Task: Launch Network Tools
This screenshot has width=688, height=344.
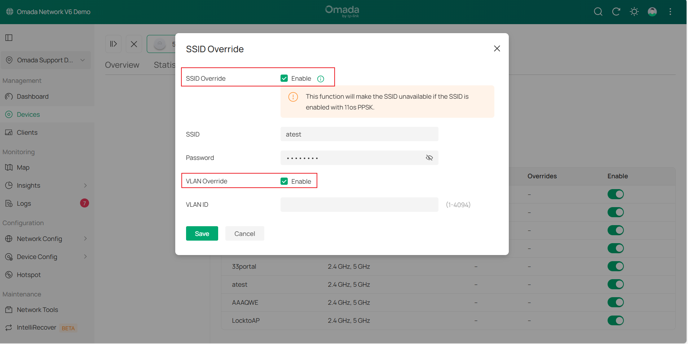Action: (x=37, y=309)
